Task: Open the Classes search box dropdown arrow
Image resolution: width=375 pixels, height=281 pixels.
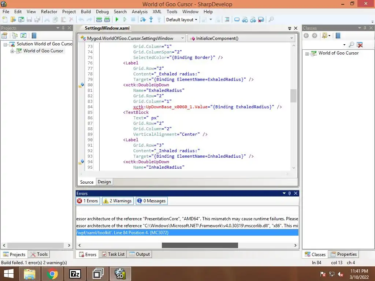Action: point(344,45)
